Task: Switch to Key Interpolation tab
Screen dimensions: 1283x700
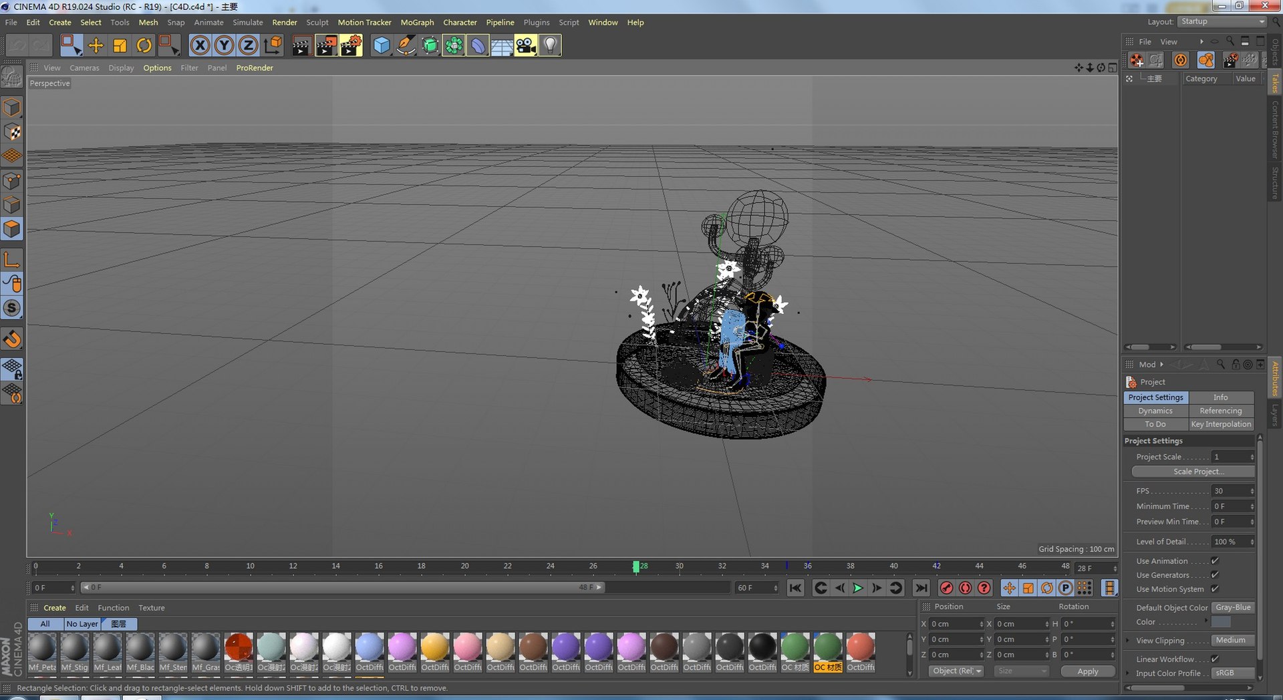Action: tap(1221, 424)
